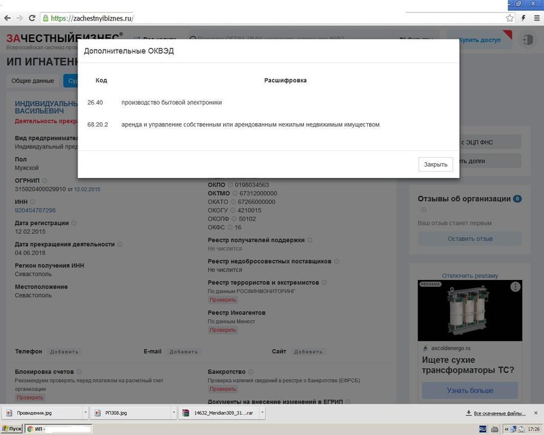
Task: Open the ОГРНИП date link 12.02.2015
Action: click(87, 190)
